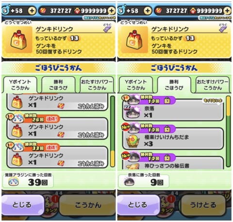Image resolution: width=233 pixels, height=222 pixels.
Task: Tap lock icon on 奈落 reward badge
Action: click(167, 101)
